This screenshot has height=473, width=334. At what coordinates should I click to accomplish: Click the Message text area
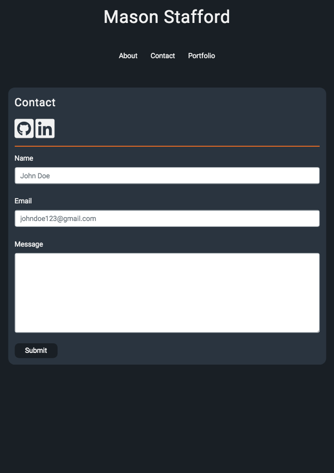[x=167, y=293]
